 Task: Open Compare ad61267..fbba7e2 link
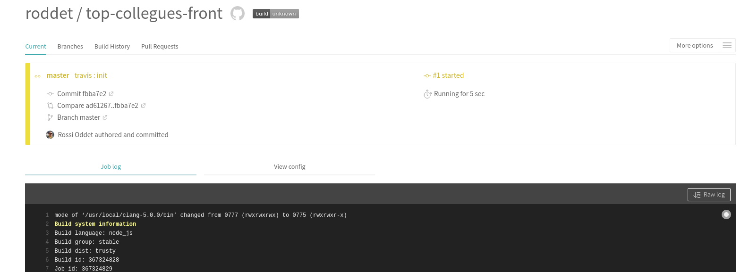pos(97,106)
